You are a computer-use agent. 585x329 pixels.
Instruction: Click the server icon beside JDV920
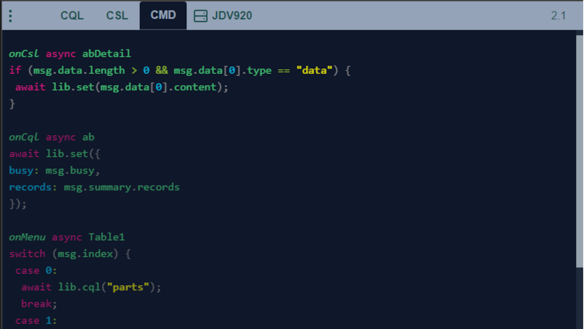pyautogui.click(x=200, y=16)
